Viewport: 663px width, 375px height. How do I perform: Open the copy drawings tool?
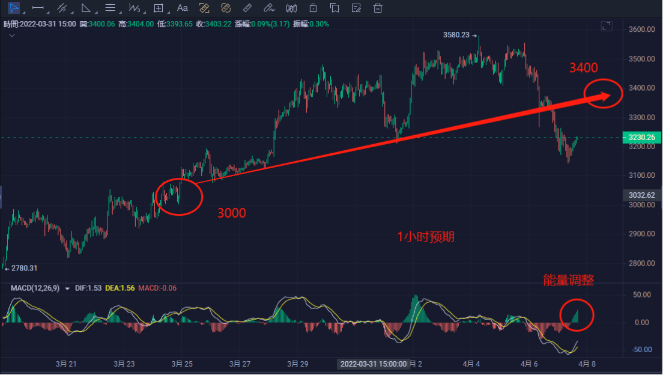335,8
